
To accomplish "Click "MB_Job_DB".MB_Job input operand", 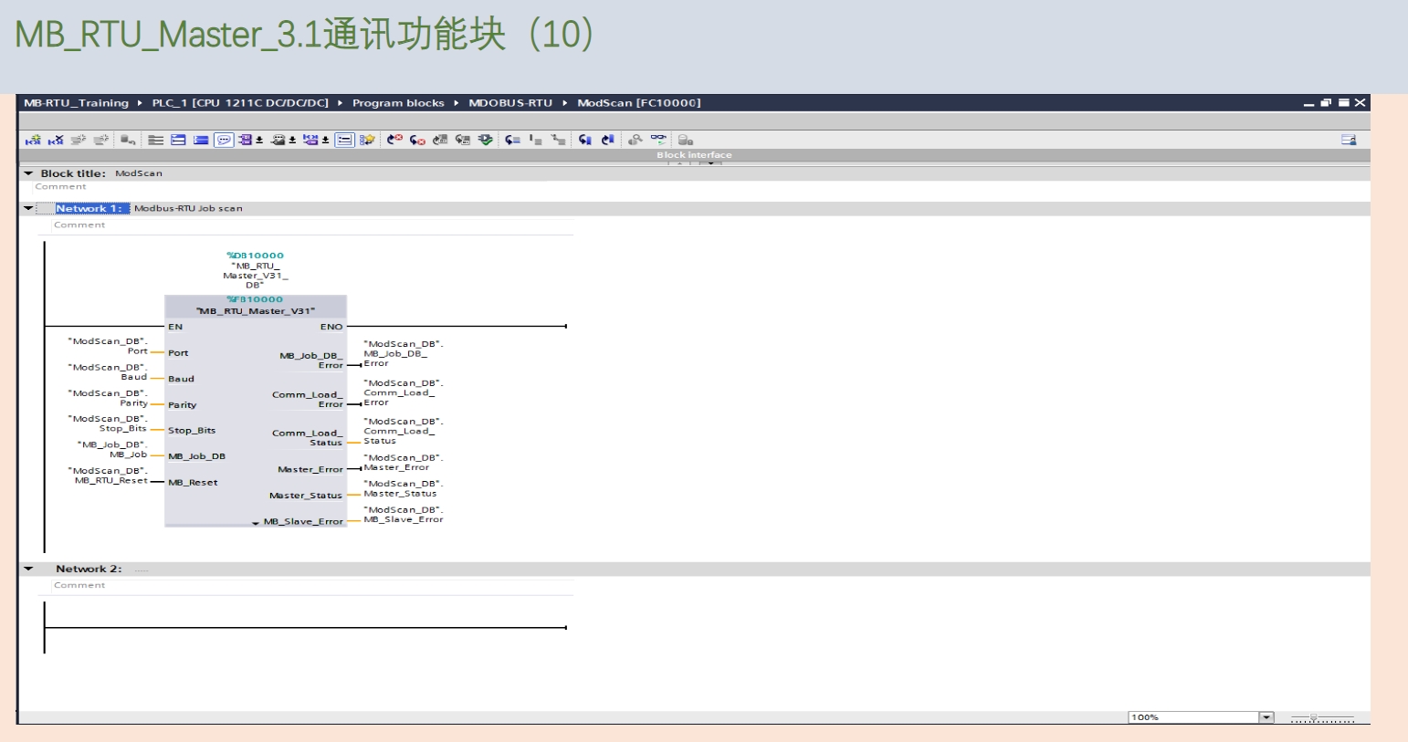I will [x=112, y=450].
